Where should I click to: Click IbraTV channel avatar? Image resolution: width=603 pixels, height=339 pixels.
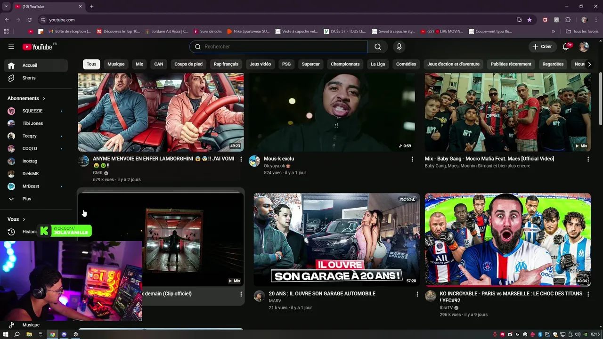(431, 296)
